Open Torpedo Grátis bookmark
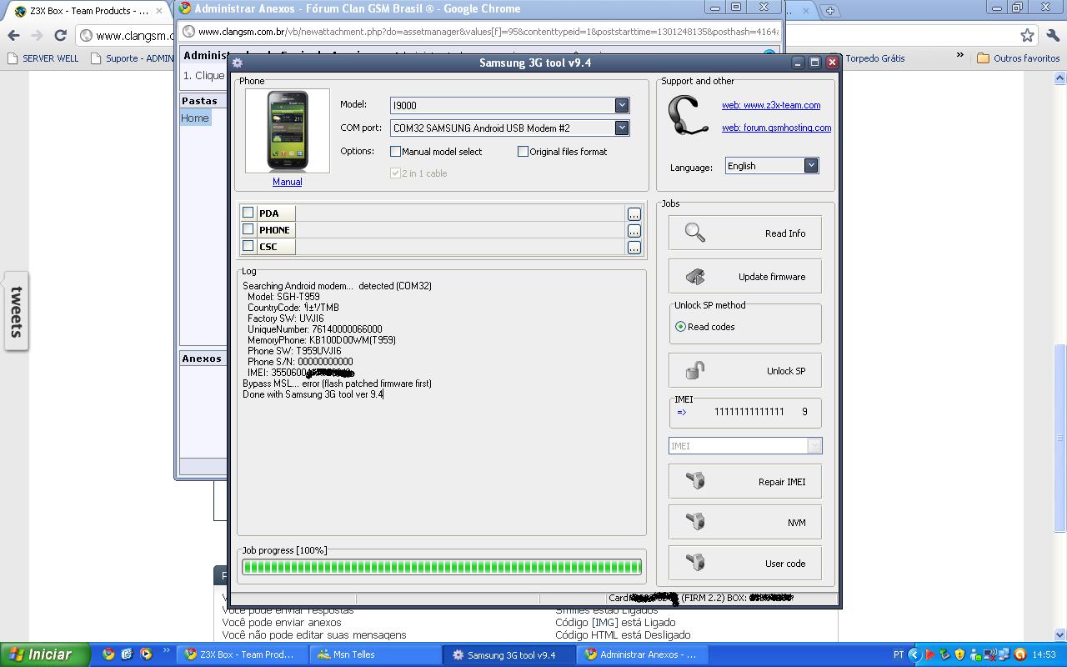 (874, 58)
